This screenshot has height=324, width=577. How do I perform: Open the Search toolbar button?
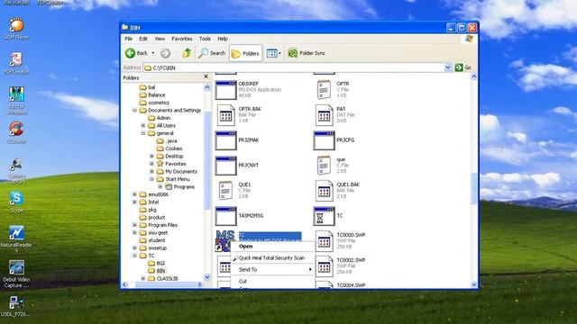coord(212,53)
